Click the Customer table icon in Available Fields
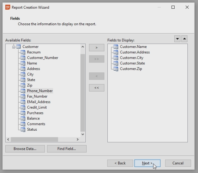Image resolution: width=198 pixels, height=173 pixels. 19,47
